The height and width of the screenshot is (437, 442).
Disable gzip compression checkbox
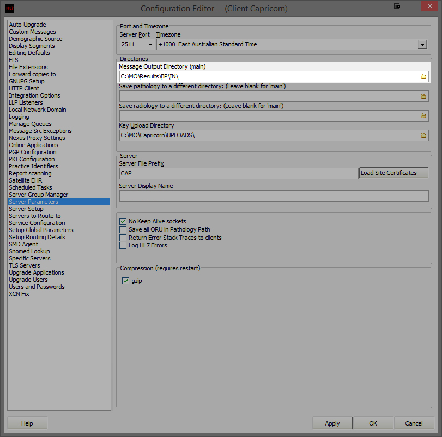pos(125,281)
